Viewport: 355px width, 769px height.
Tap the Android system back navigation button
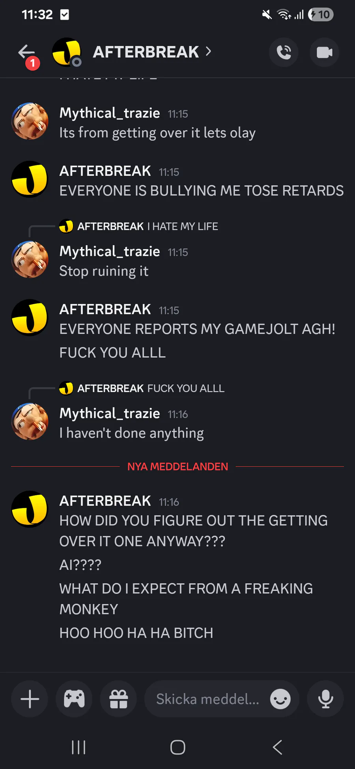(x=277, y=747)
